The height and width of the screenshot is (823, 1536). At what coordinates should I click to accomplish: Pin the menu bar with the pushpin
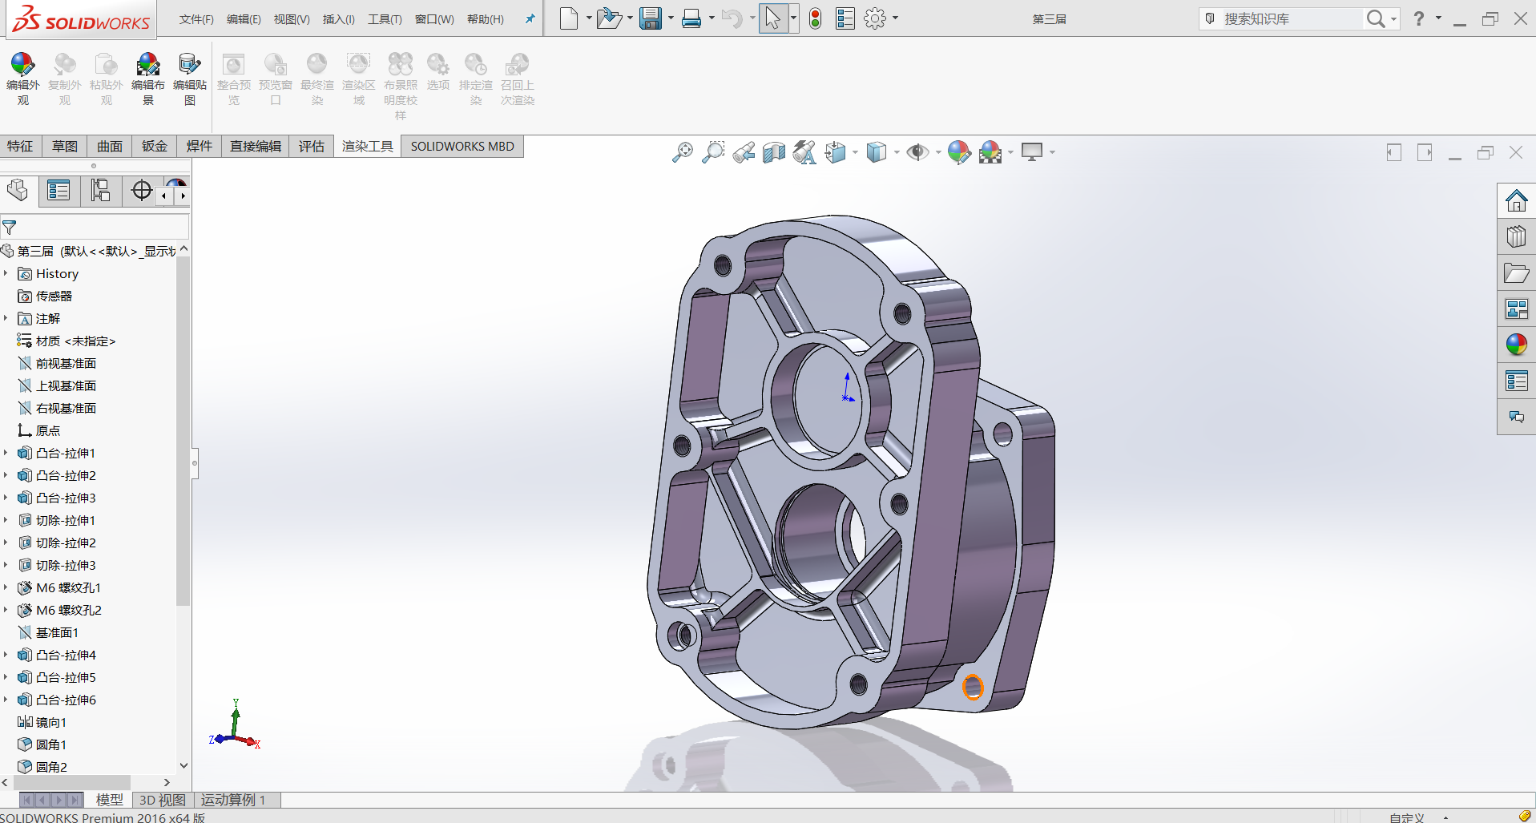point(530,19)
